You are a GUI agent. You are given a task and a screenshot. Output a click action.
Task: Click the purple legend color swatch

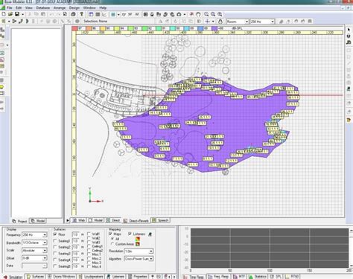click(x=214, y=28)
